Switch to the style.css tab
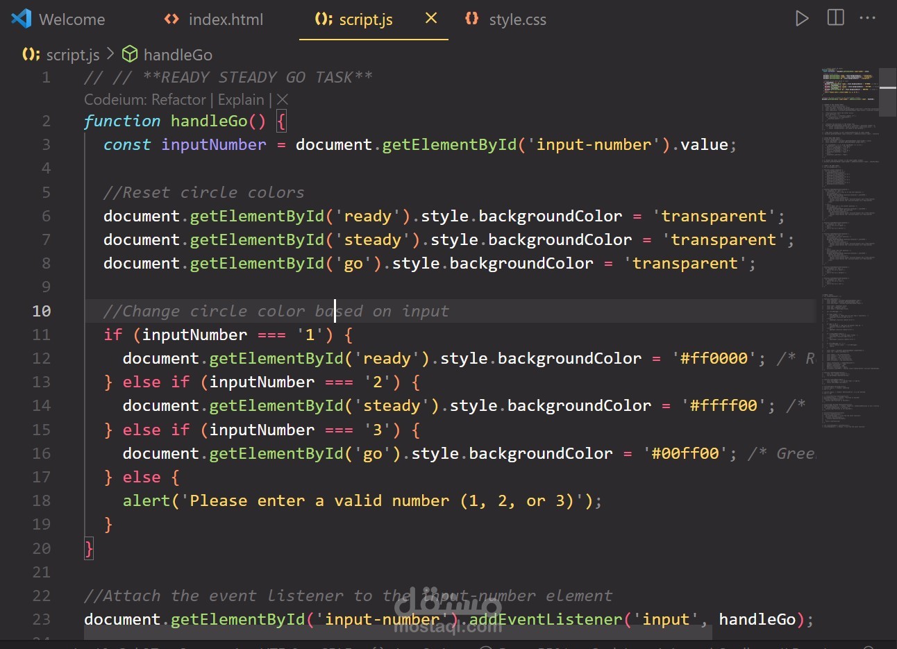 click(517, 19)
